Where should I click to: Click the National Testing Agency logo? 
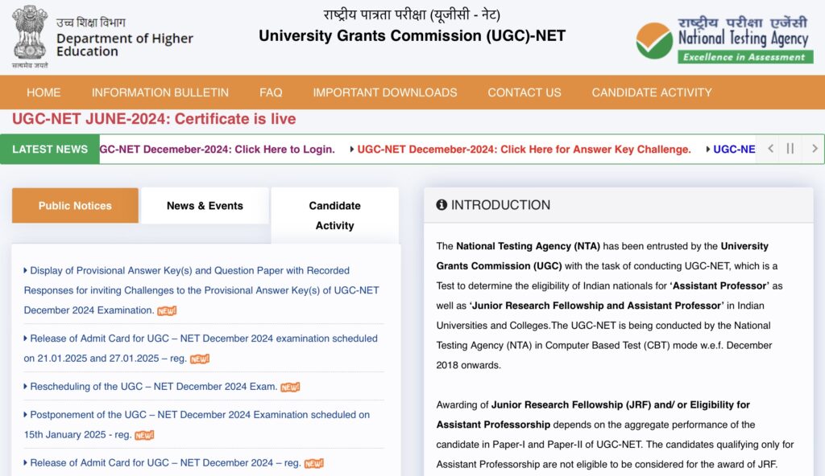(725, 40)
